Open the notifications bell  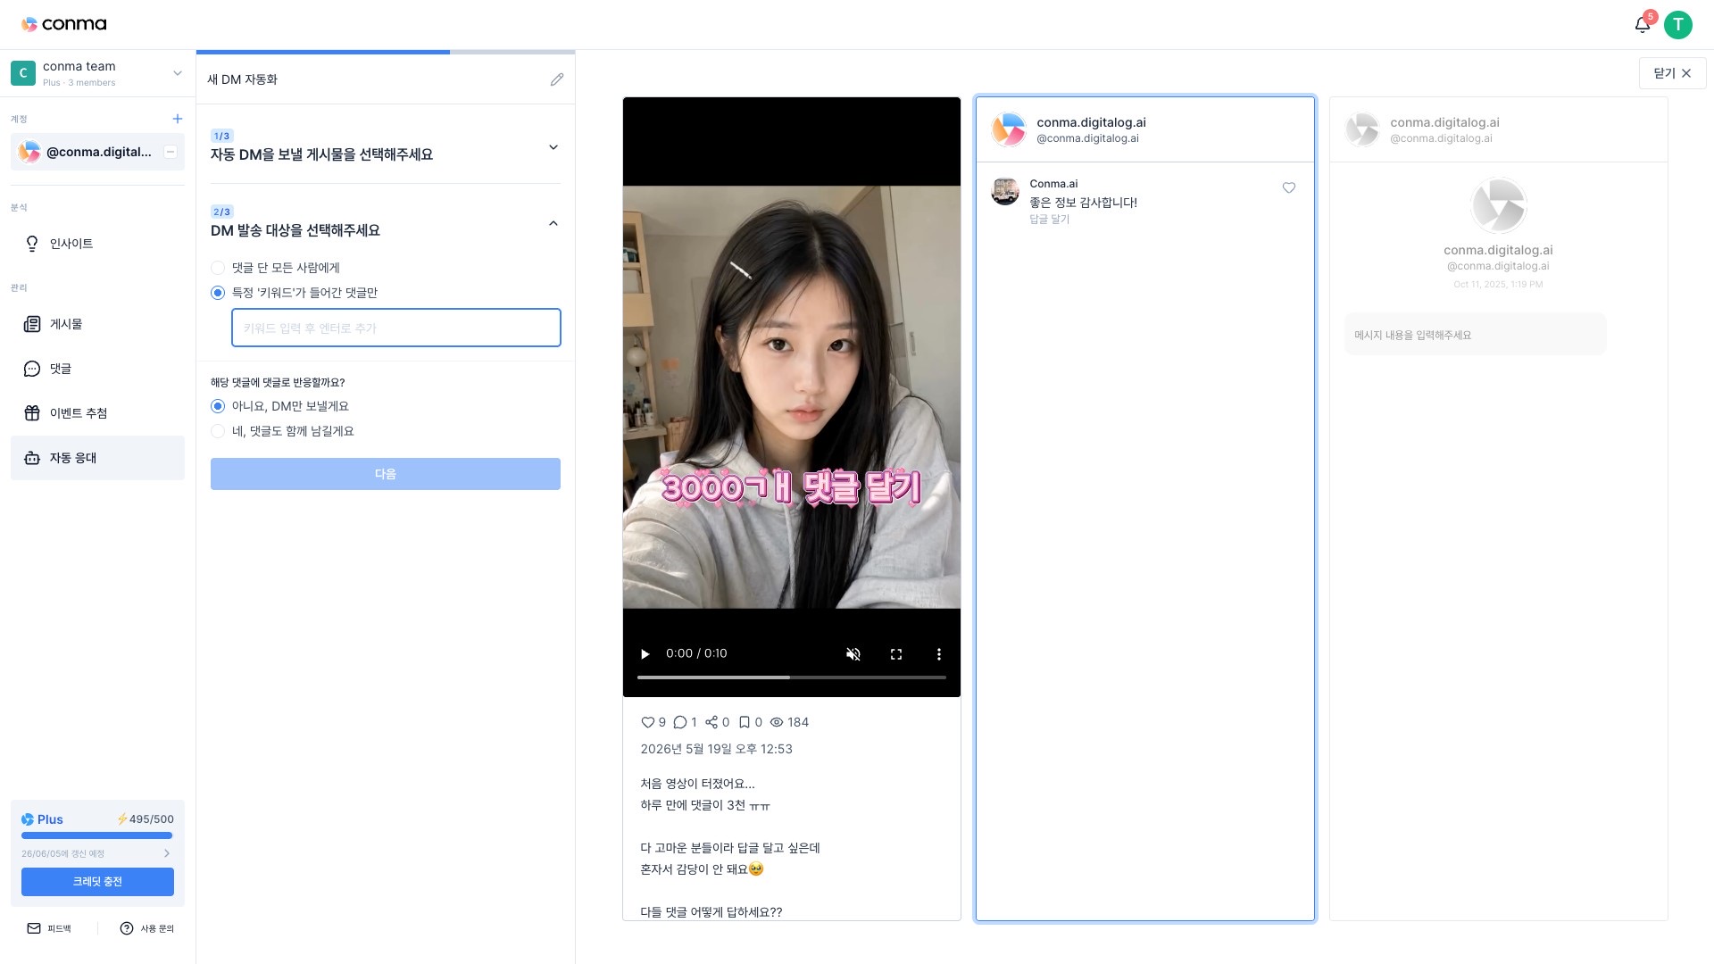tap(1642, 25)
